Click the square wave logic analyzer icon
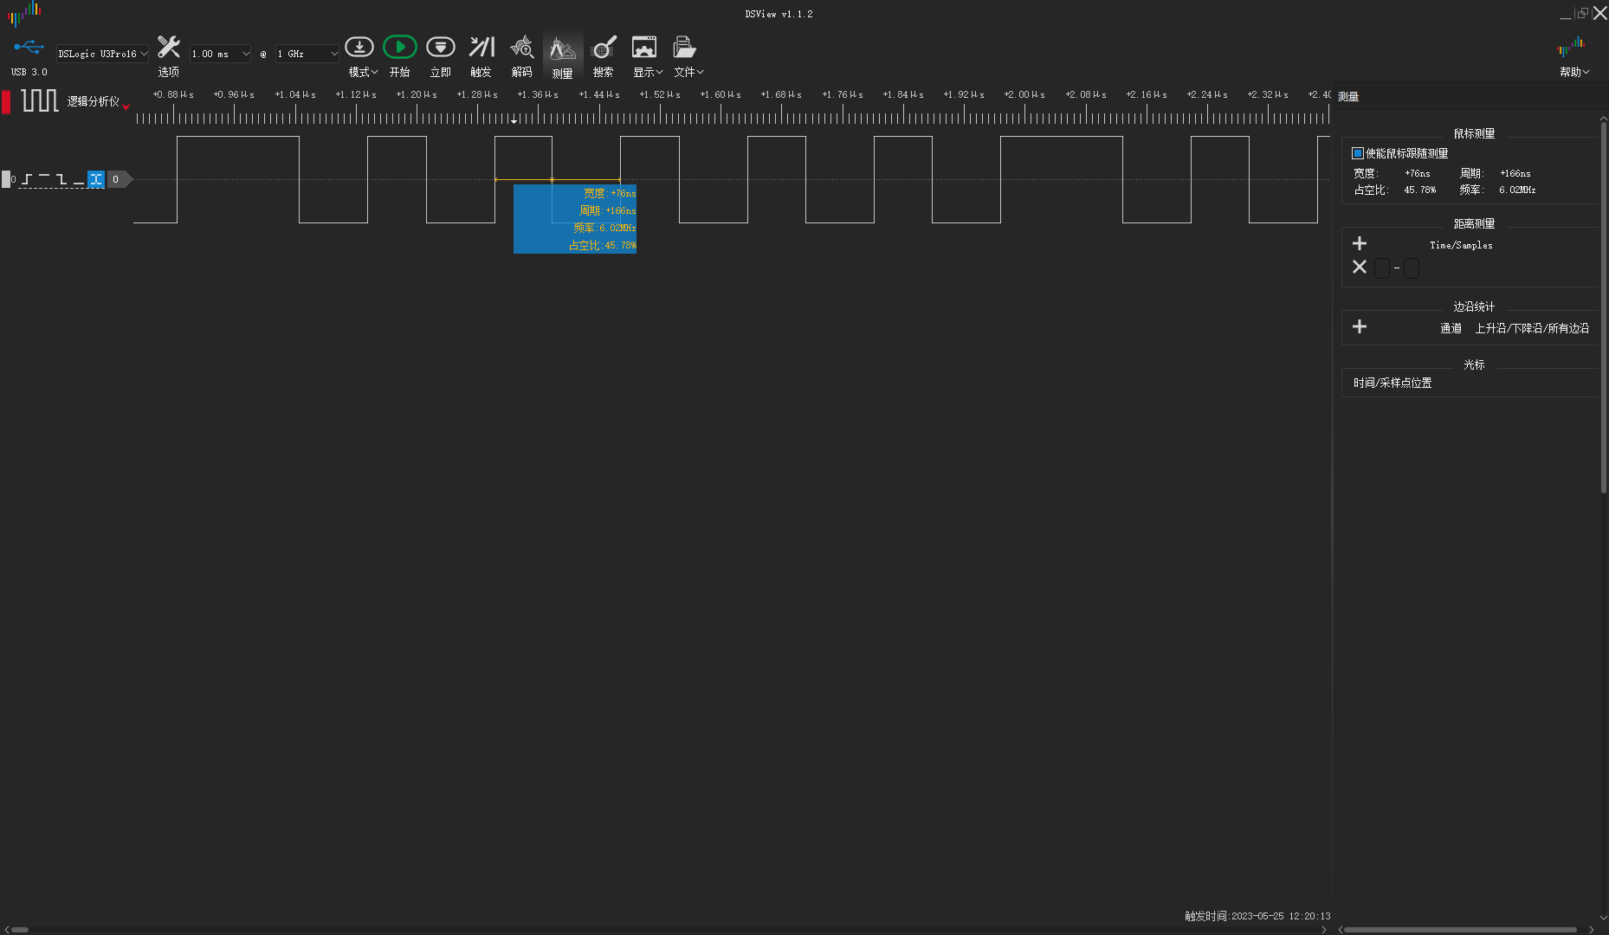Image resolution: width=1609 pixels, height=935 pixels. pos(40,100)
